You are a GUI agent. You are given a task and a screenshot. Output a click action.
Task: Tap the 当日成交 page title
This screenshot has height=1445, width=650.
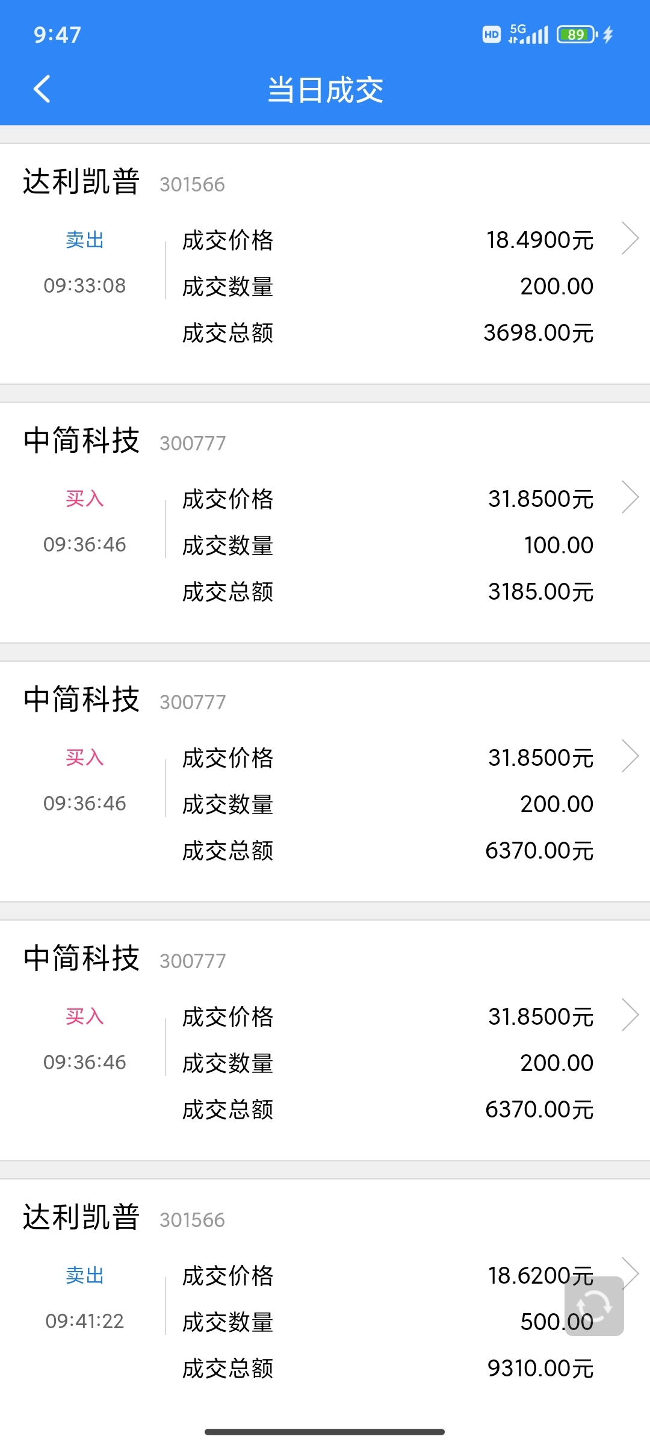click(325, 90)
